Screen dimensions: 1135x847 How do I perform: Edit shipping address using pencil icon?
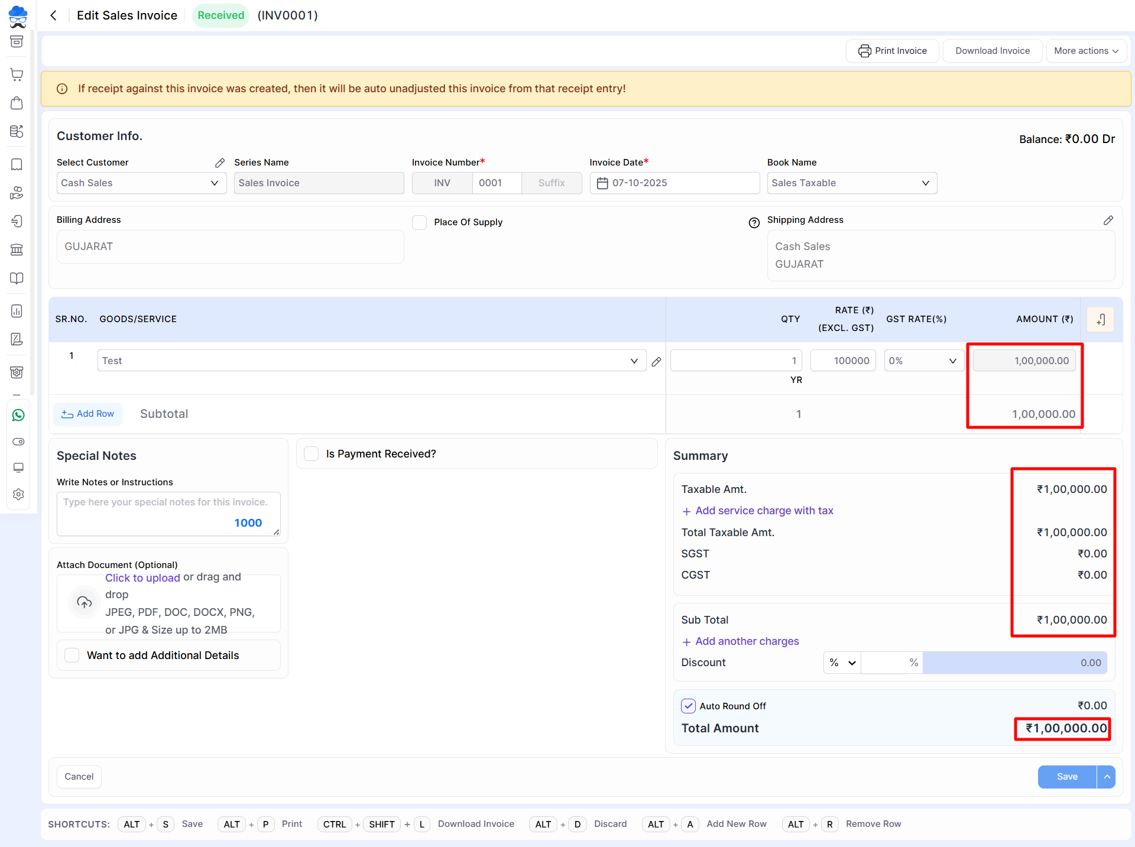[1108, 220]
